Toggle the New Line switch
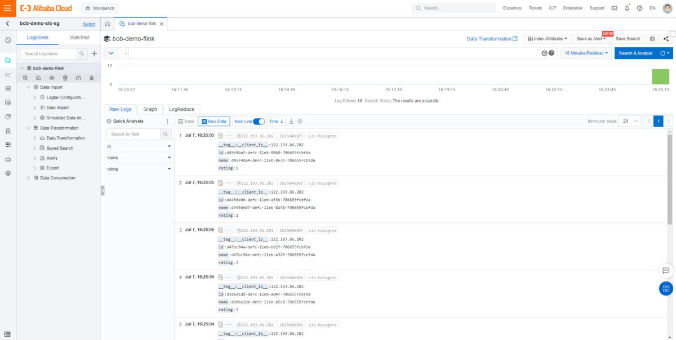676x340 pixels. 259,121
